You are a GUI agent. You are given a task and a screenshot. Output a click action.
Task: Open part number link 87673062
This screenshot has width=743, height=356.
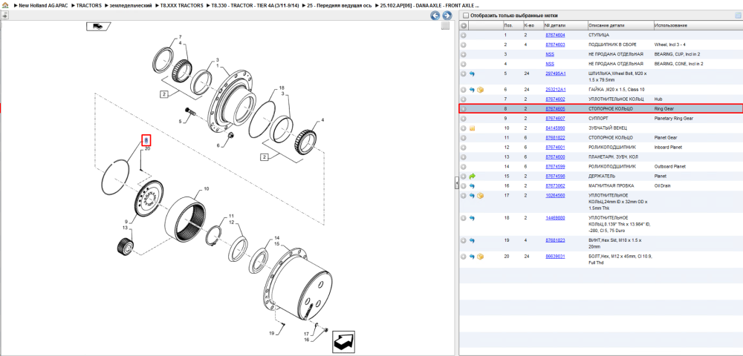(555, 186)
